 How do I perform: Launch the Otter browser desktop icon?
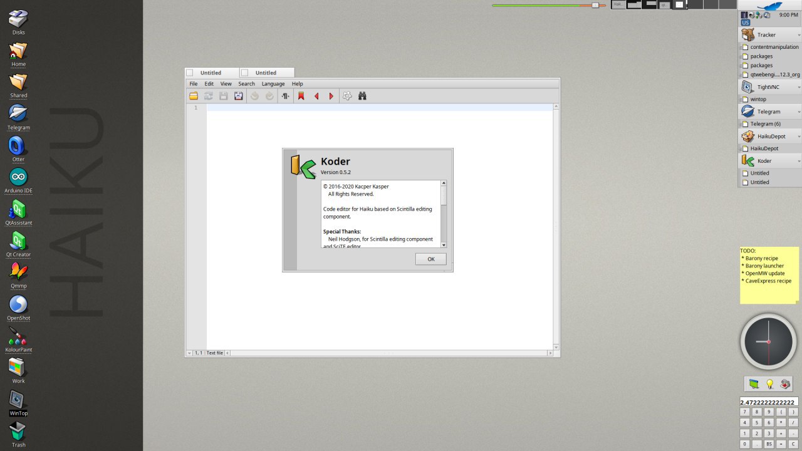pyautogui.click(x=18, y=148)
